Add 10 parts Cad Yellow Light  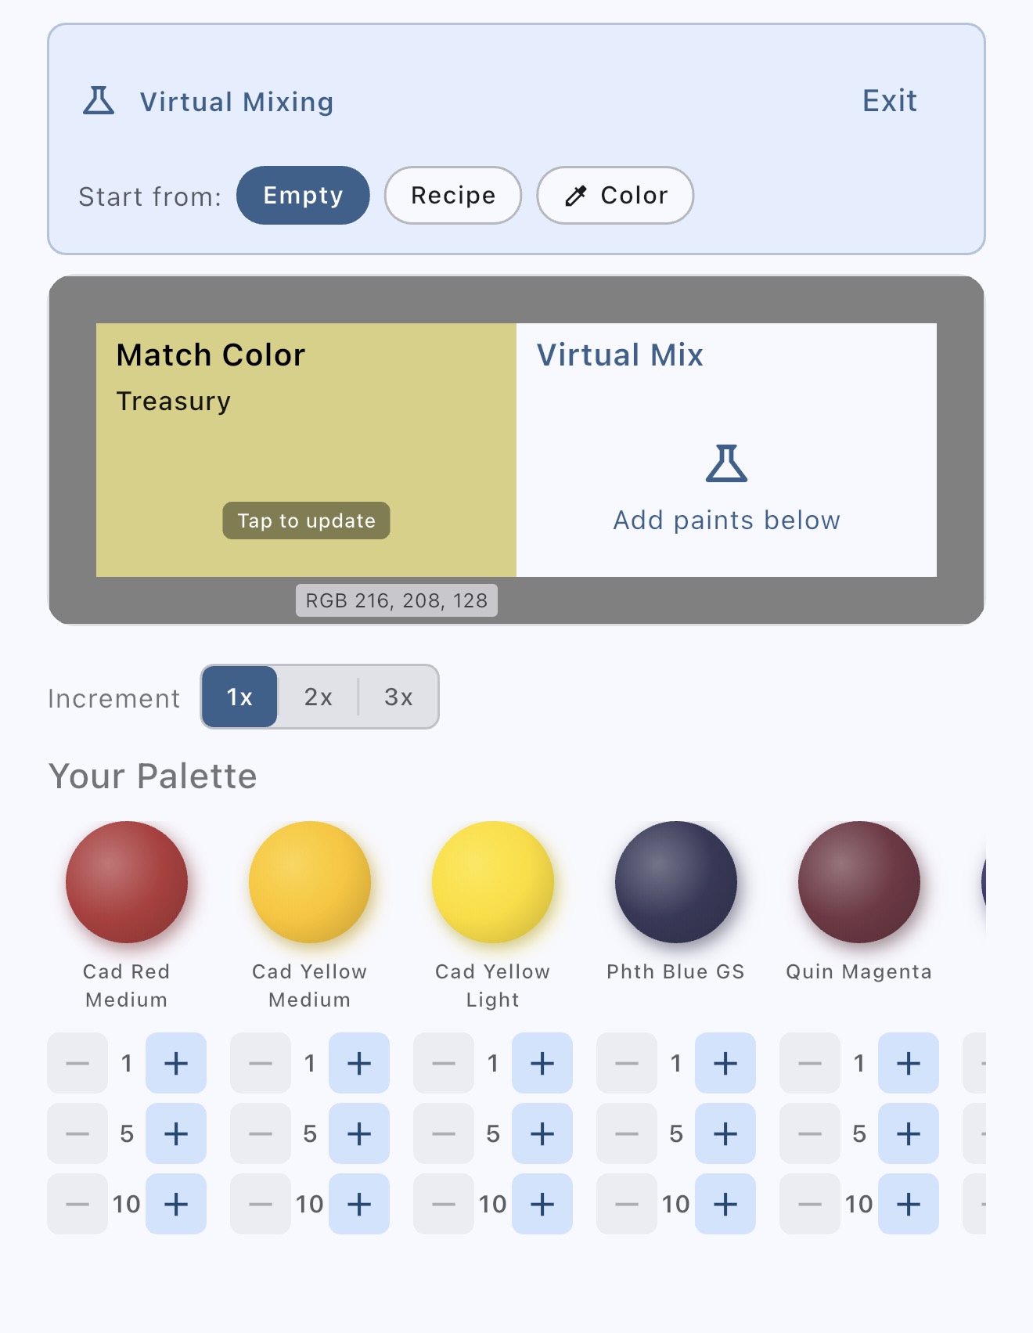[x=542, y=1204]
